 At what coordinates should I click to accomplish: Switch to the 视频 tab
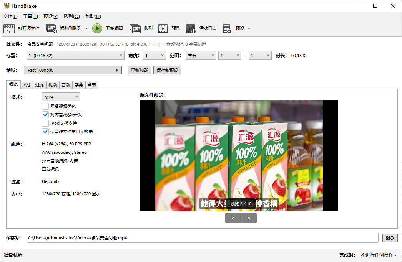click(53, 85)
